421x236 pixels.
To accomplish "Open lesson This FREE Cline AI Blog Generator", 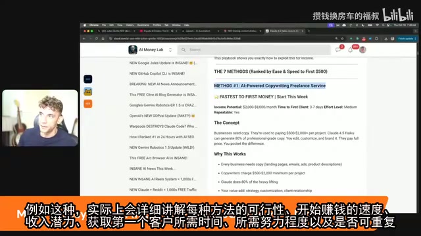I will [x=163, y=94].
